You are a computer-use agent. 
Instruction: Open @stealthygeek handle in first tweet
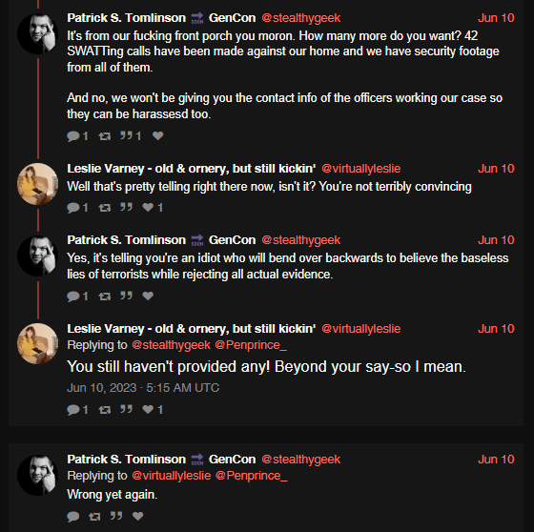tap(300, 18)
